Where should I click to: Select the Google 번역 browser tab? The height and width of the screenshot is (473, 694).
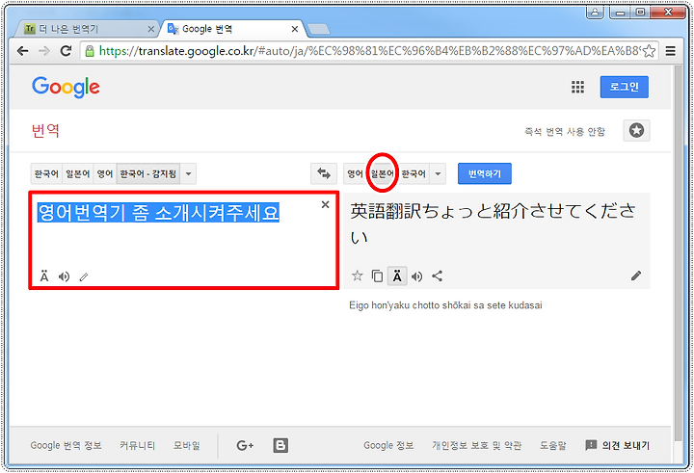pos(232,29)
